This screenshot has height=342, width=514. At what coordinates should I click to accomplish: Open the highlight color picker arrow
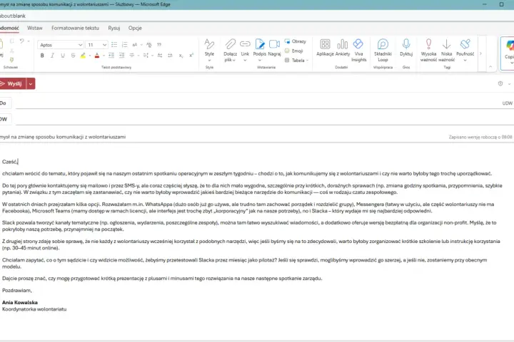click(90, 56)
